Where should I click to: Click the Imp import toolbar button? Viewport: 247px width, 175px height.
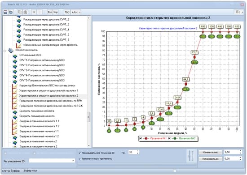click(x=55, y=12)
